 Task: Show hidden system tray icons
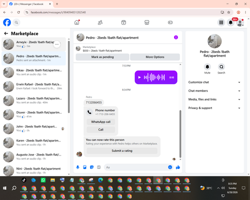(x=218, y=188)
